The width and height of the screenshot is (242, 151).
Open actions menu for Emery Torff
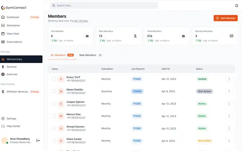pos(229,79)
